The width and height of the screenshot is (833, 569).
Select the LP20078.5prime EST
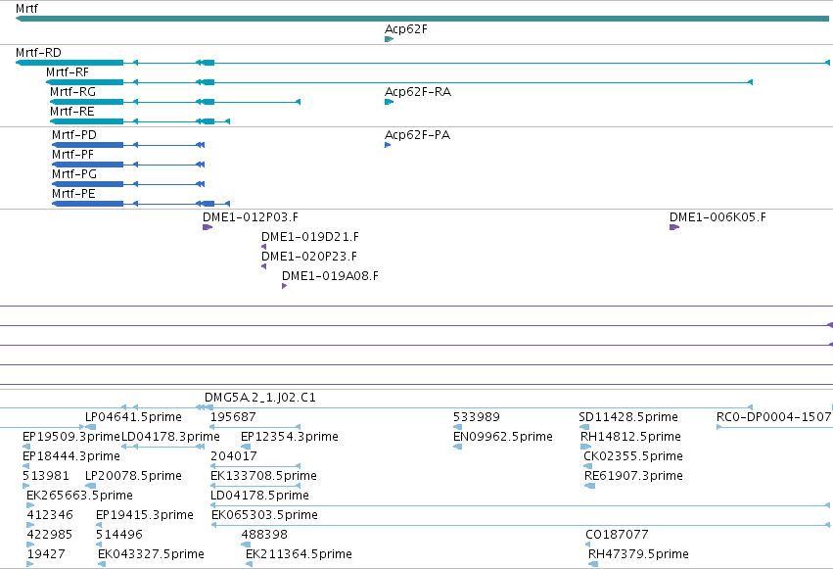coord(133,476)
